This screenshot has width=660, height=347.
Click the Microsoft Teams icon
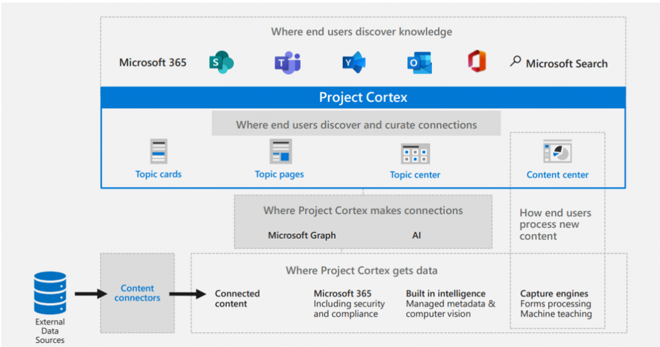coord(287,63)
